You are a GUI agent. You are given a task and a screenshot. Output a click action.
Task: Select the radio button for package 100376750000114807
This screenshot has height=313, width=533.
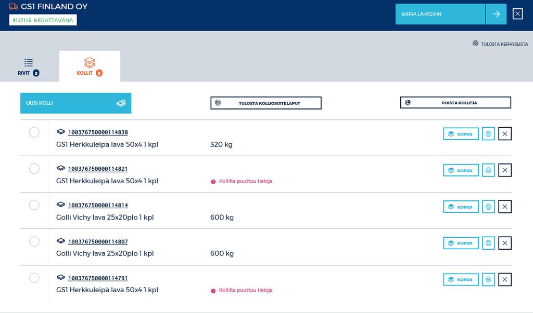pos(34,241)
